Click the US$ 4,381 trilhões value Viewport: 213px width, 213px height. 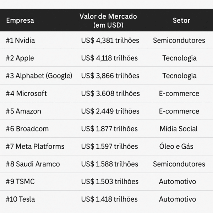[110, 40]
